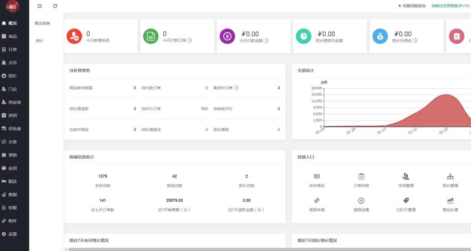Click 待处理退款 count 0

coord(135,109)
